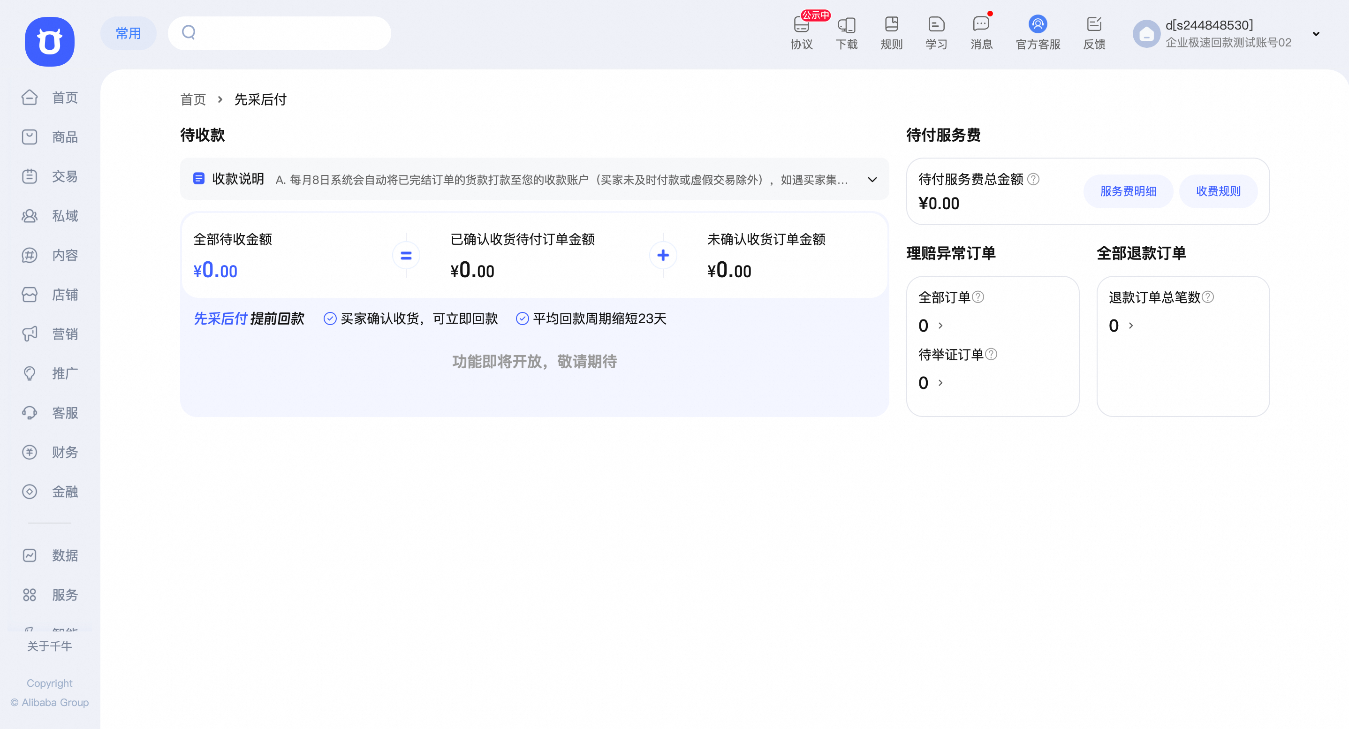The height and width of the screenshot is (729, 1349).
Task: Click the search magnifier icon
Action: 189,32
